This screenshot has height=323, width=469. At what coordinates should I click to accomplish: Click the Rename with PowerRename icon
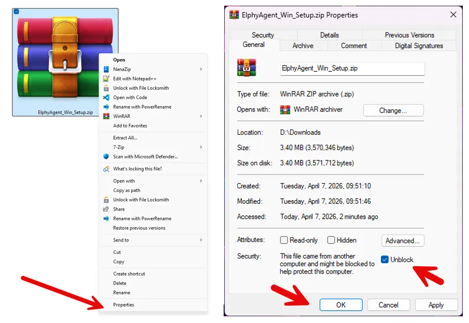106,107
